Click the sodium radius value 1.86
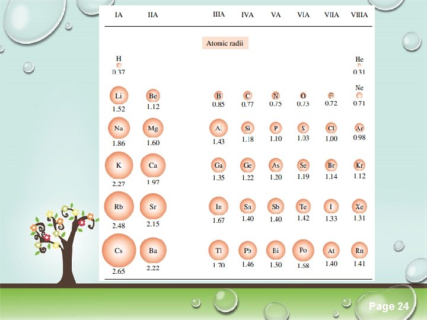 [x=119, y=143]
